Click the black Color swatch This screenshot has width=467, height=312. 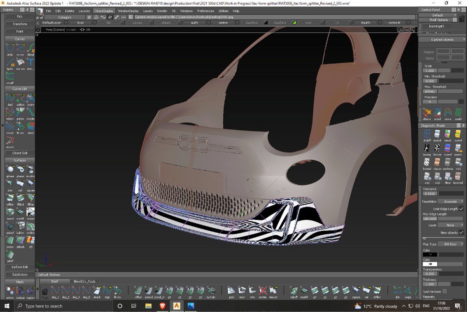tap(430, 255)
